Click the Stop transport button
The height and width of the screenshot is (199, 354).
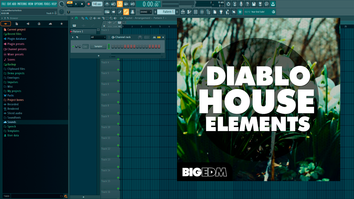[x=82, y=4]
